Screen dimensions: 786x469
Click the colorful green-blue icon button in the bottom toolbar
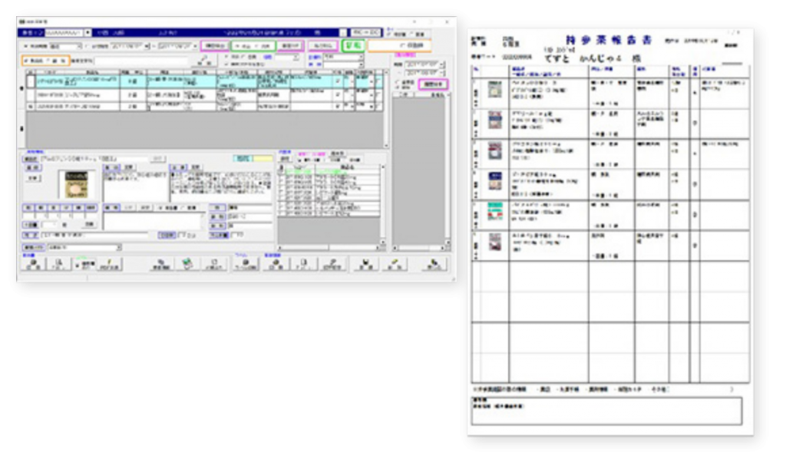(x=187, y=263)
